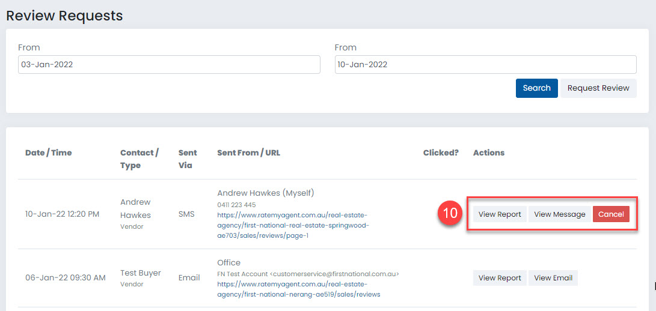Open the second From date field 10-Jan-2022
The image size is (656, 311).
486,65
